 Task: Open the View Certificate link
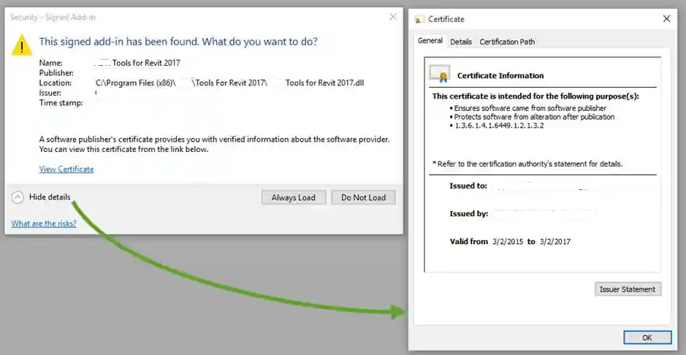click(66, 169)
